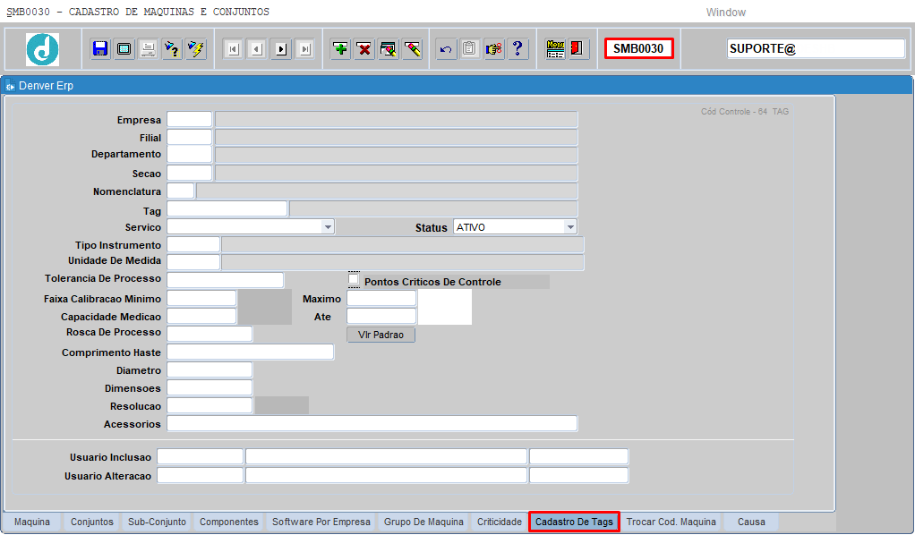Click the Dimensoes input field
Image resolution: width=915 pixels, height=535 pixels.
[210, 388]
